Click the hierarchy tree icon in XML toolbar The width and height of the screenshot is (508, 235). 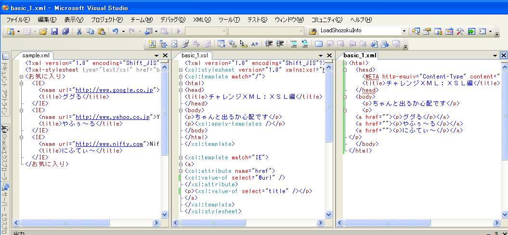point(163,44)
